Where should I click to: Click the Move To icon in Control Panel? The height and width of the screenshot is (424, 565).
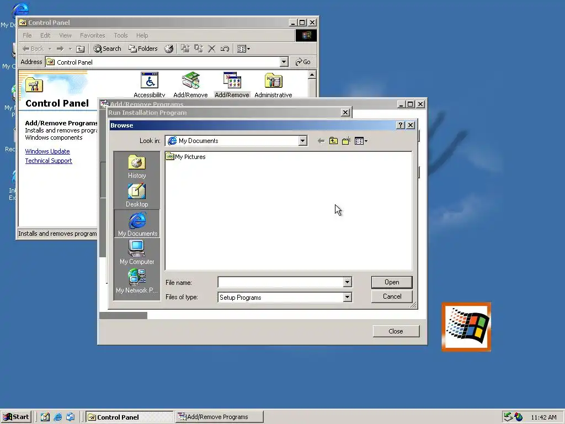185,49
